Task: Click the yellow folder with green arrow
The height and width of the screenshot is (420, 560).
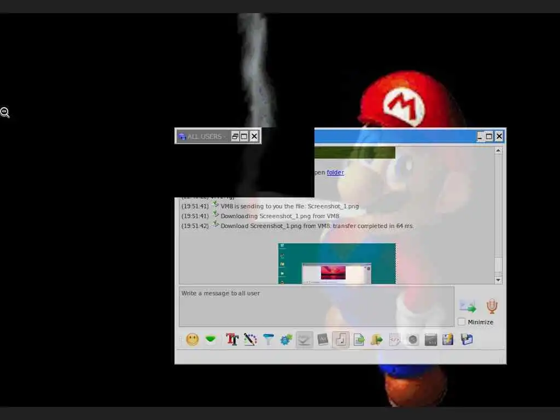Action: (376, 339)
